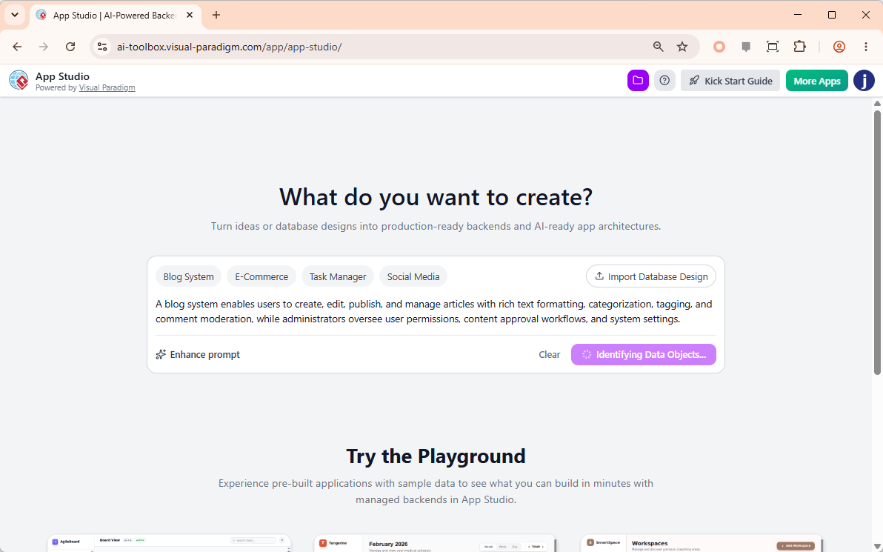Click the orange circle extension icon

[719, 47]
